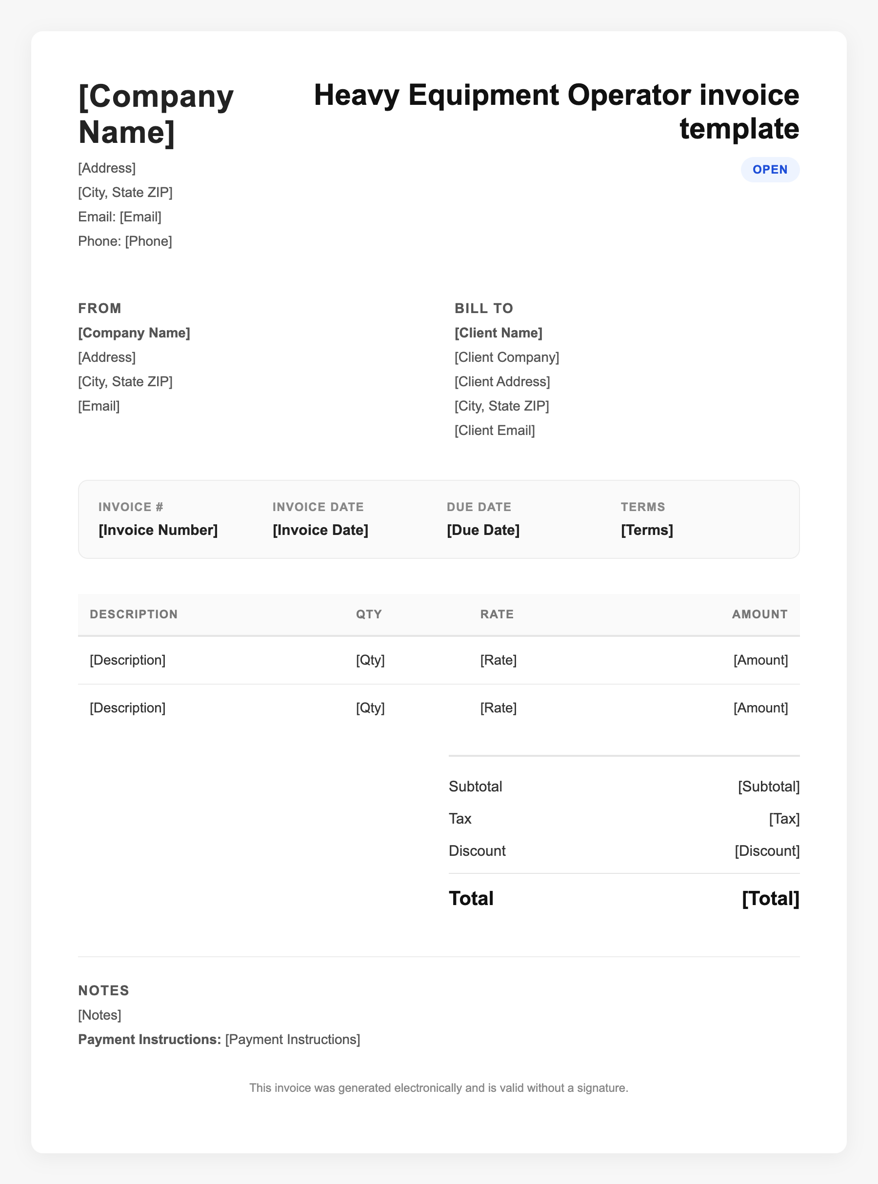Click the Payment Instructions placeholder text

tap(292, 1040)
